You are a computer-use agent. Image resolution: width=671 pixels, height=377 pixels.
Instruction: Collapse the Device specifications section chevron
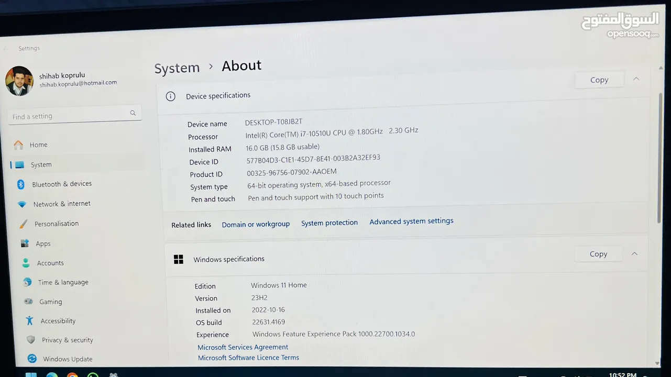pyautogui.click(x=636, y=79)
